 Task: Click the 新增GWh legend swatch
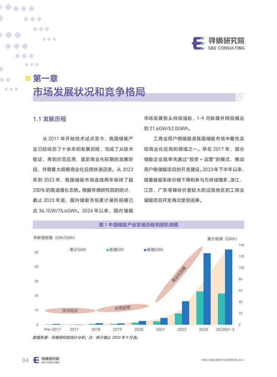(x=145, y=250)
